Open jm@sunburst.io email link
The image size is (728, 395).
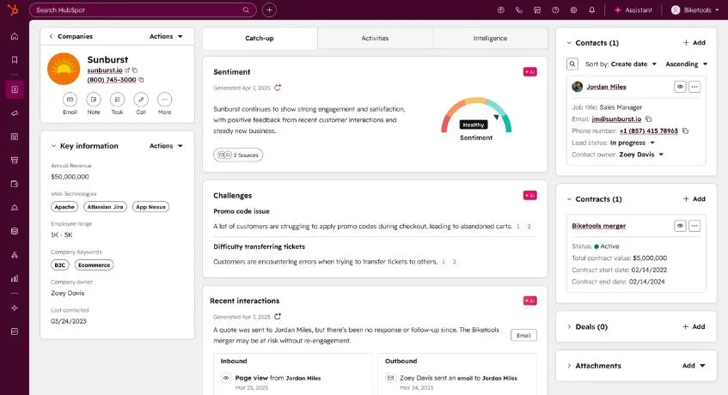(x=616, y=119)
